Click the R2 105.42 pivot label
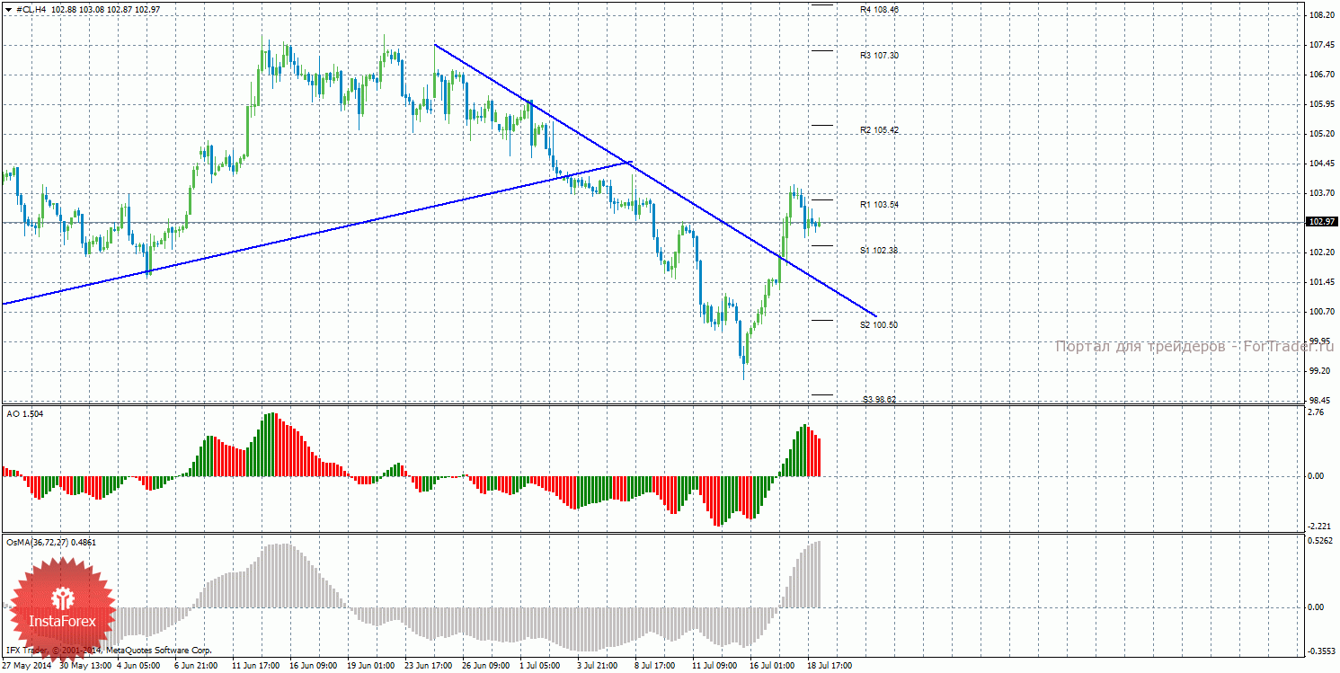 (879, 129)
